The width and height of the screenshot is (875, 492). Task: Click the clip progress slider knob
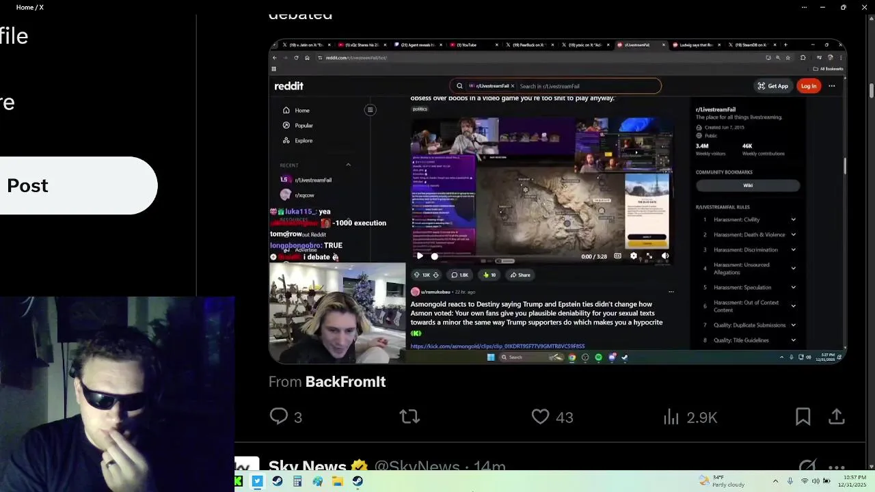point(434,256)
